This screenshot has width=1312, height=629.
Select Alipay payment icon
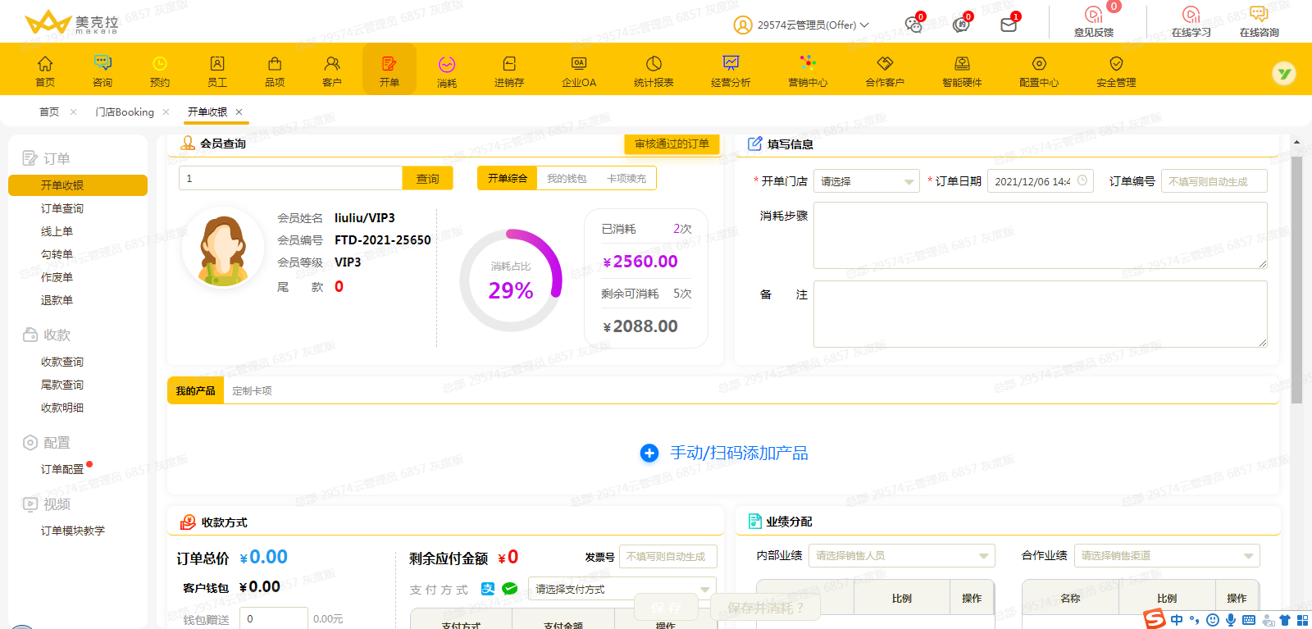488,588
